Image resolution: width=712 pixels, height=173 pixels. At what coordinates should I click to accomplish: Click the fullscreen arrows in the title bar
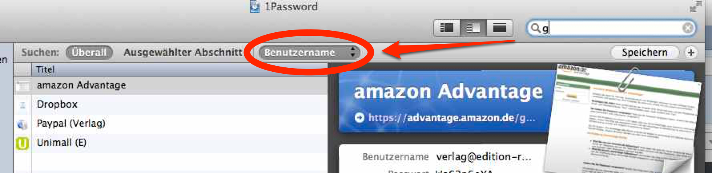click(x=696, y=6)
